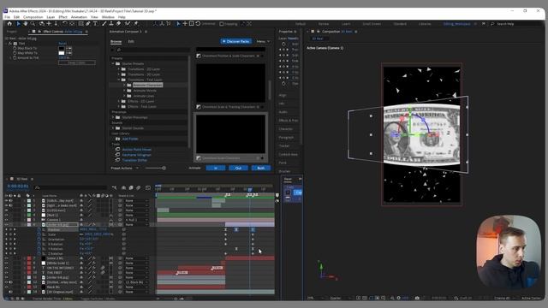Viewport: 548px width, 308px height.
Task: Click the Map Black To color swatch
Action: coord(62,48)
